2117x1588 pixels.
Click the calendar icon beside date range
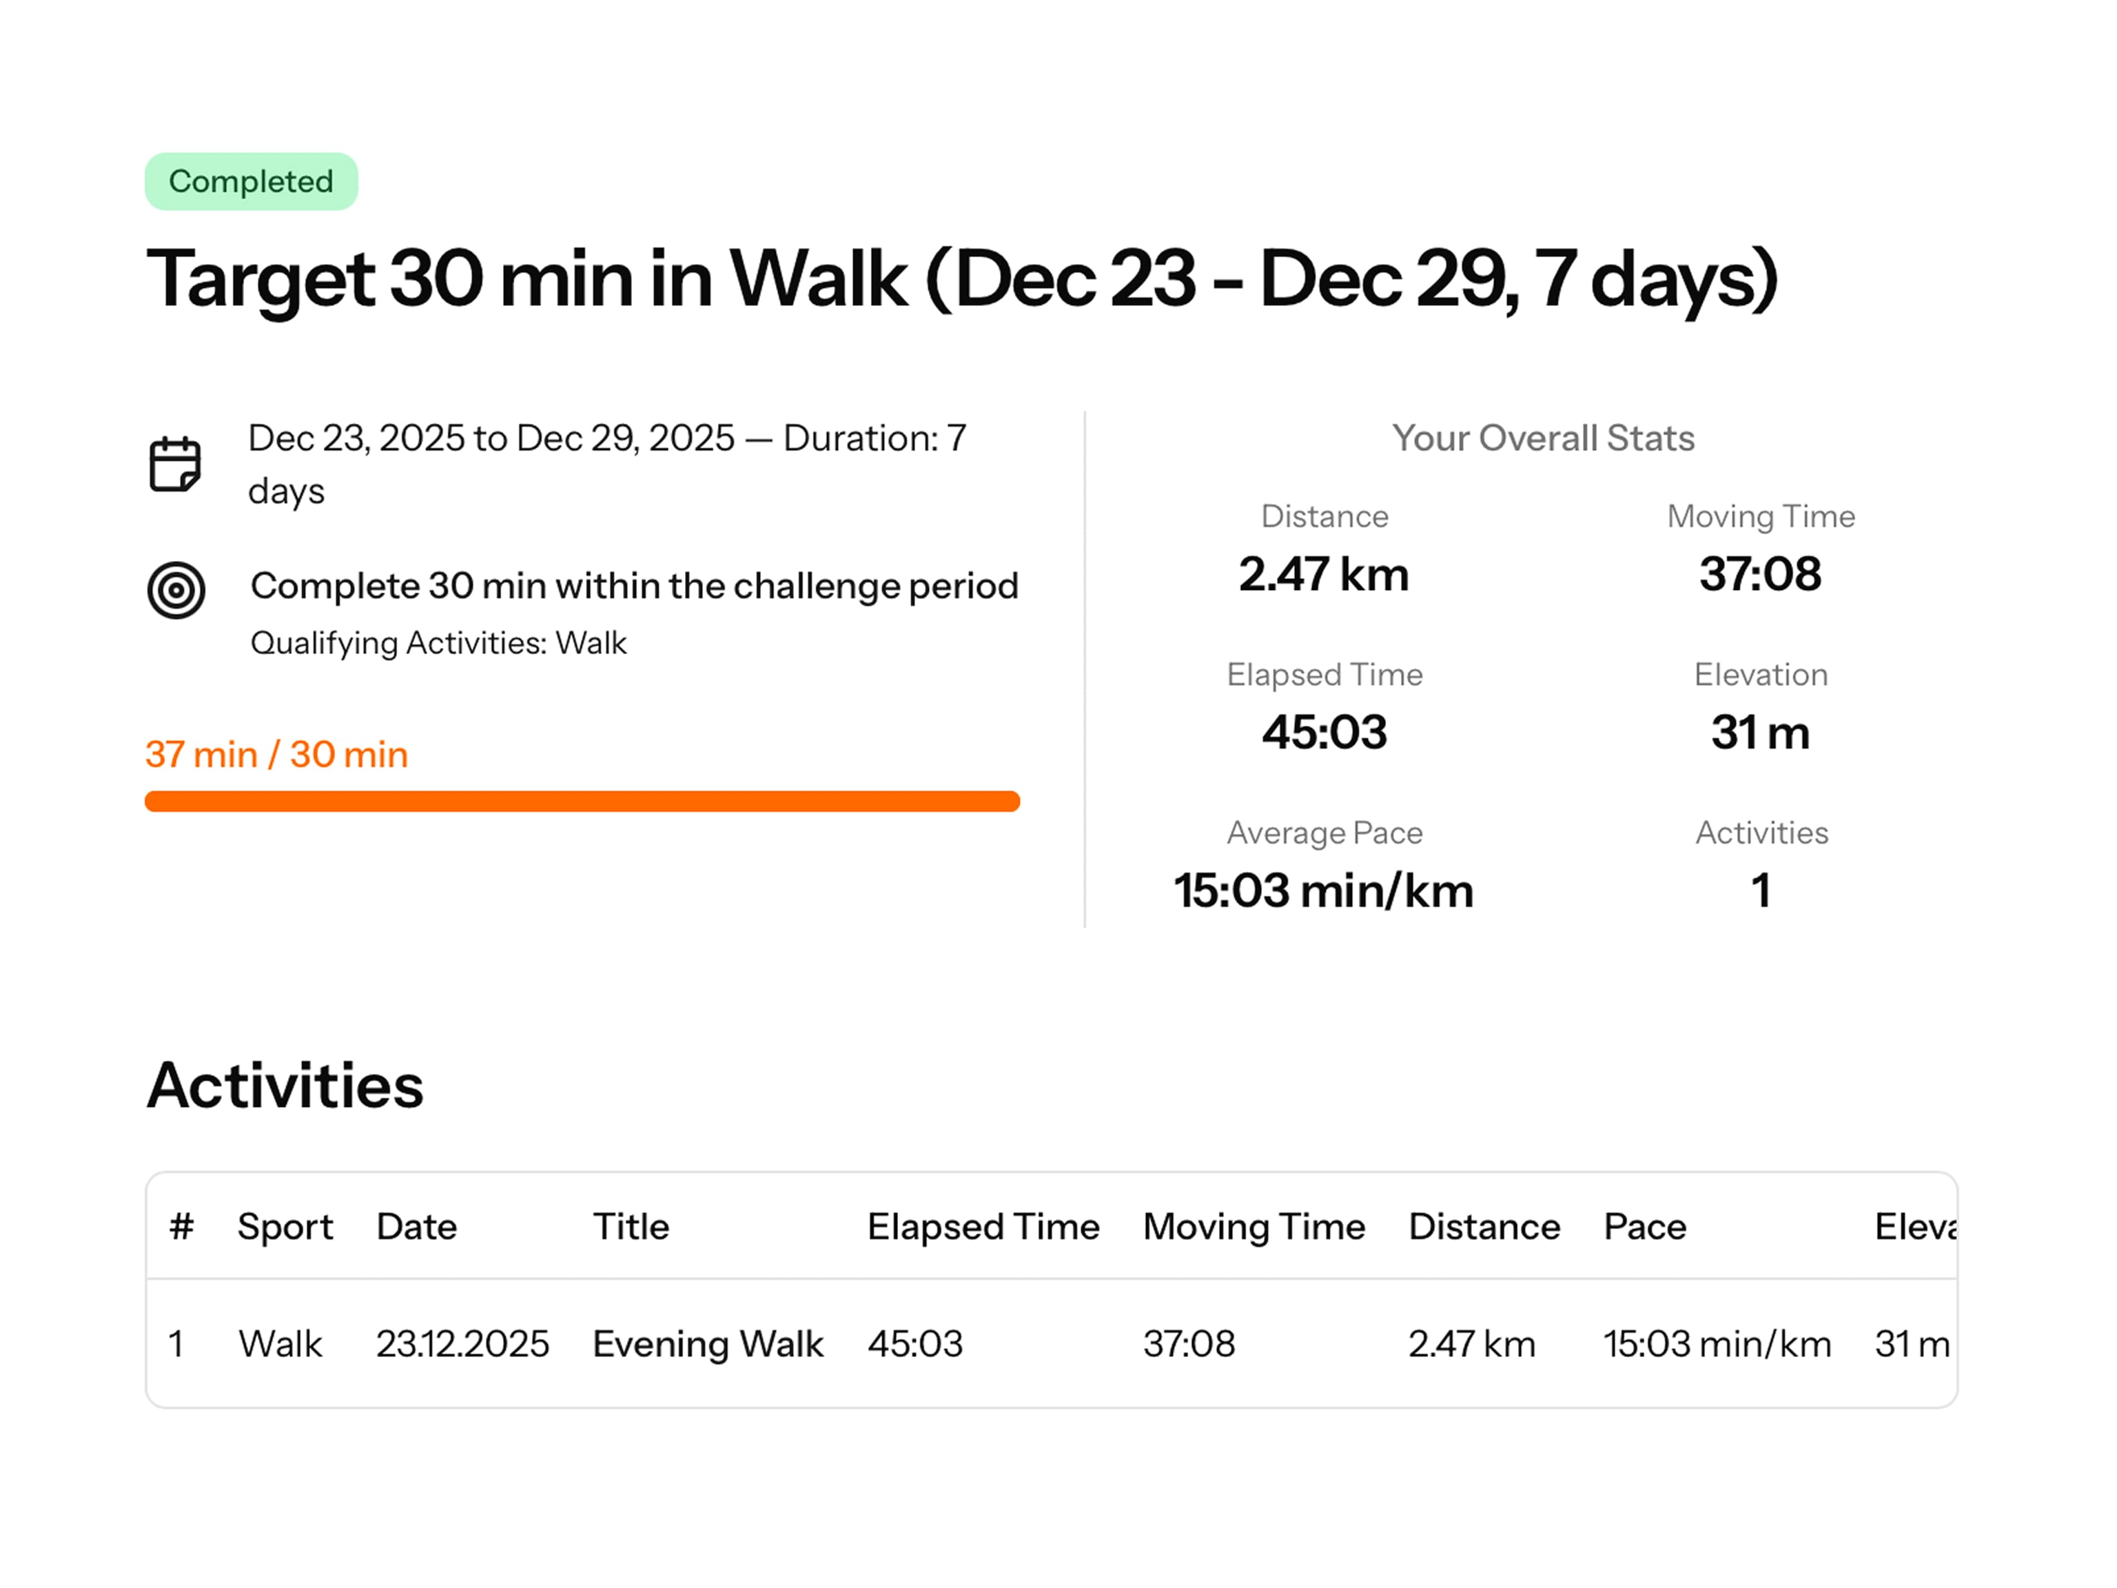175,465
